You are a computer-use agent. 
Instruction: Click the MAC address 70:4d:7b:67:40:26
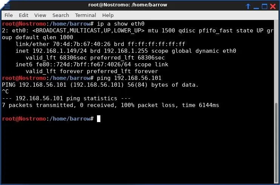pyautogui.click(x=82, y=44)
